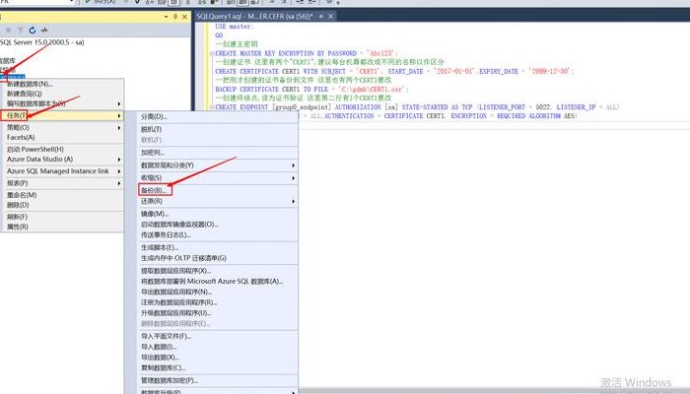This screenshot has height=394, width=690.
Task: Click the 'Abc123' password string
Action: point(381,53)
